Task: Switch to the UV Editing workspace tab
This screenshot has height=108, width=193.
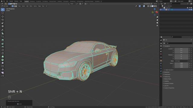Action: click(x=45, y=1)
